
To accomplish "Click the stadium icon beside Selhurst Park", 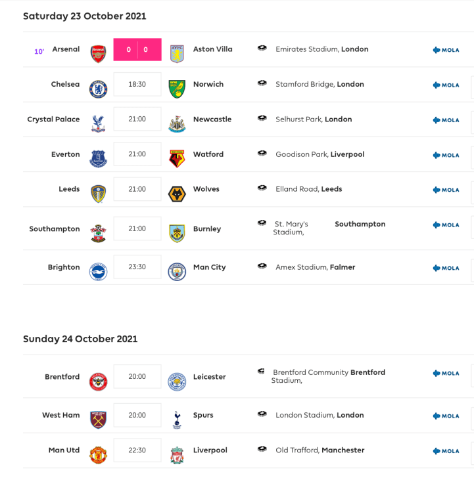I will point(262,118).
